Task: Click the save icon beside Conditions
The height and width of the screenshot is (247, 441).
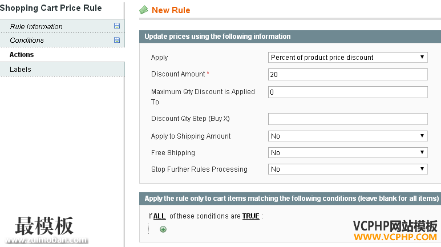Action: tap(117, 41)
